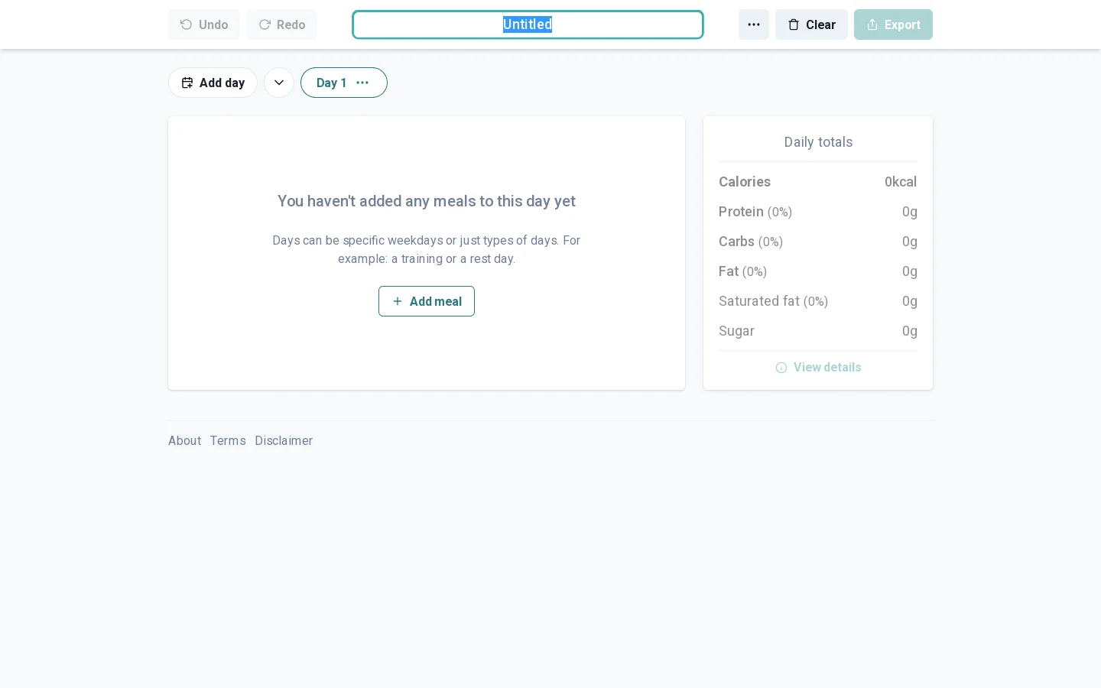Click "You haven't added any meals" heading
The width and height of the screenshot is (1101, 688).
pos(427,201)
